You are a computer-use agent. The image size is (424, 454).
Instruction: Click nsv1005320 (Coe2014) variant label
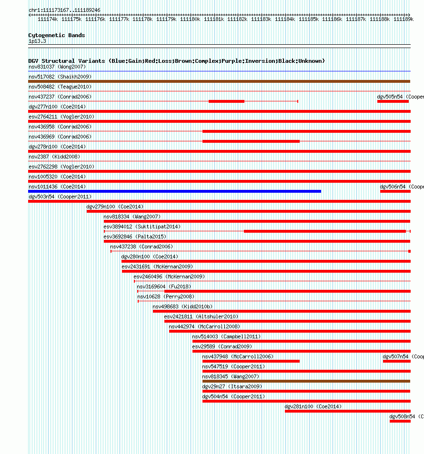tap(57, 177)
